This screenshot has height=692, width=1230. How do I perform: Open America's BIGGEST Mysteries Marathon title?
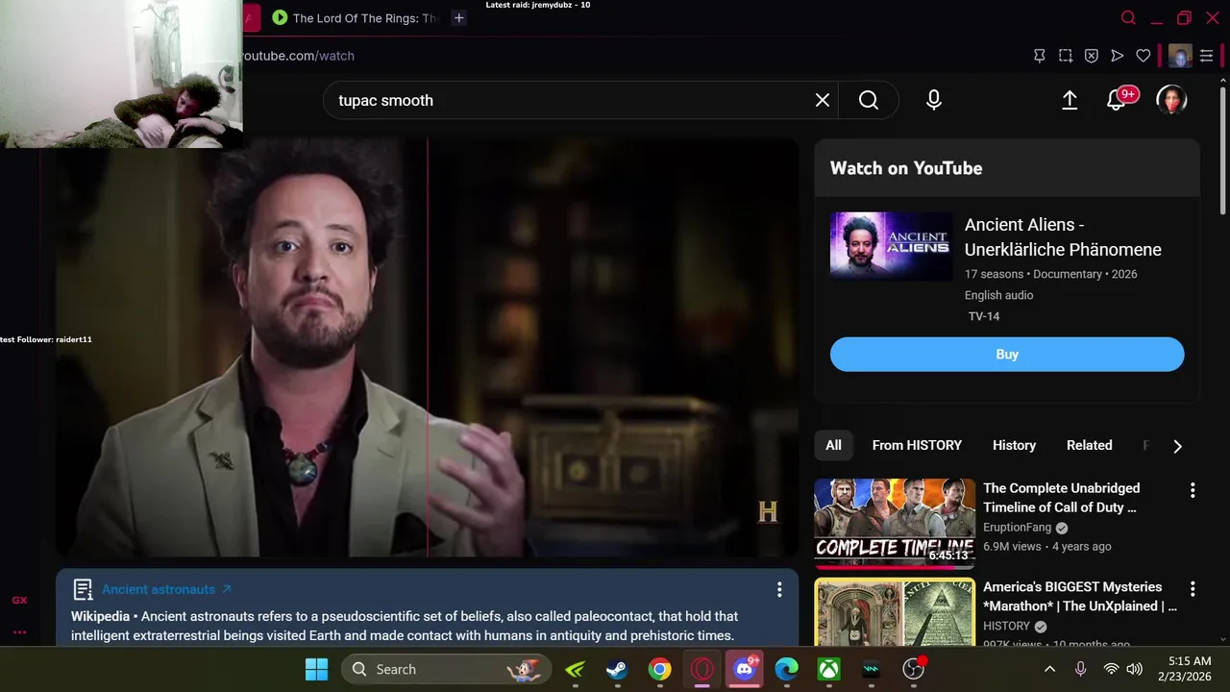click(1079, 596)
